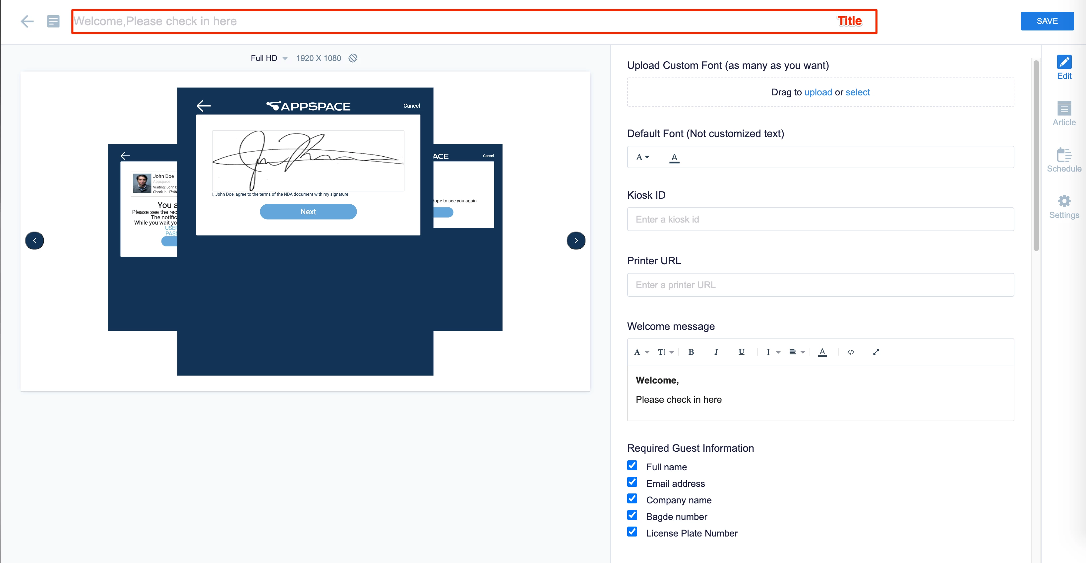Go to the previous preview slide
Image resolution: width=1086 pixels, height=563 pixels.
point(34,240)
